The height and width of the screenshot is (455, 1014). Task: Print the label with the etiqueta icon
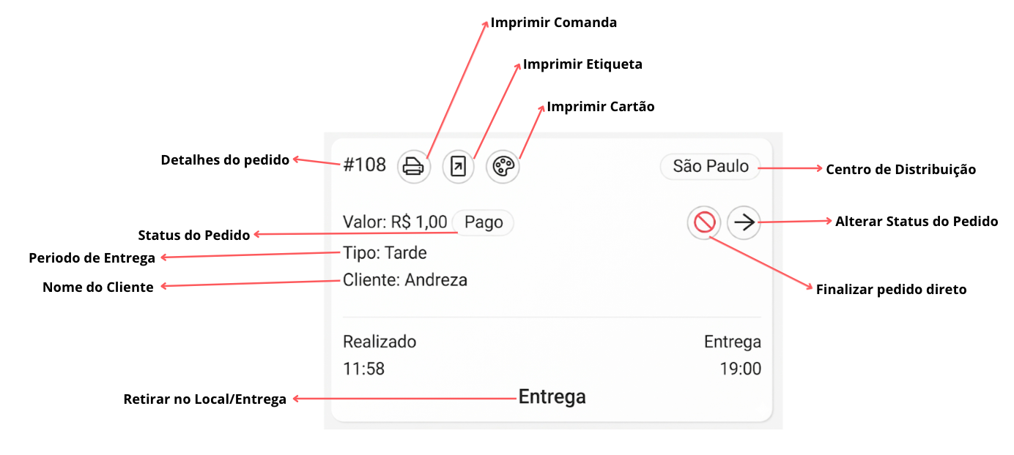[459, 167]
